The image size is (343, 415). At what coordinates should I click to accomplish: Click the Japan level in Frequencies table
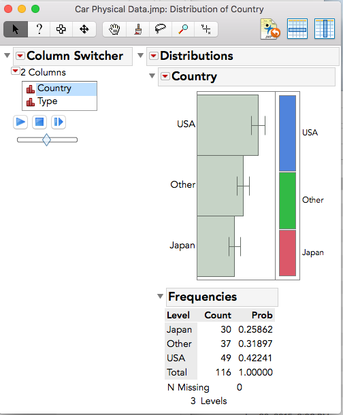(x=179, y=330)
